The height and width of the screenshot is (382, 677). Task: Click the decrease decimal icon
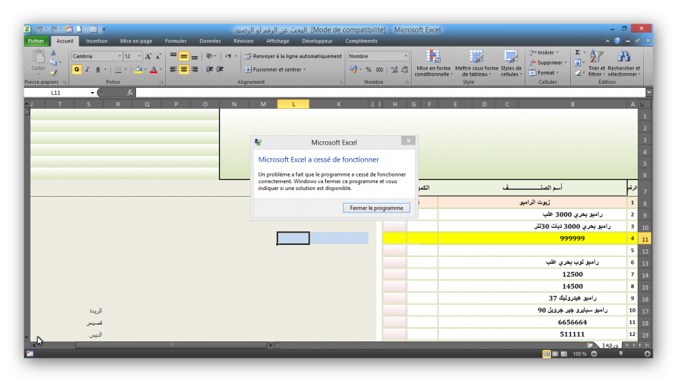pos(405,70)
